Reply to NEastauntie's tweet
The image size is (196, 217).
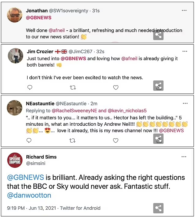tap(30, 141)
